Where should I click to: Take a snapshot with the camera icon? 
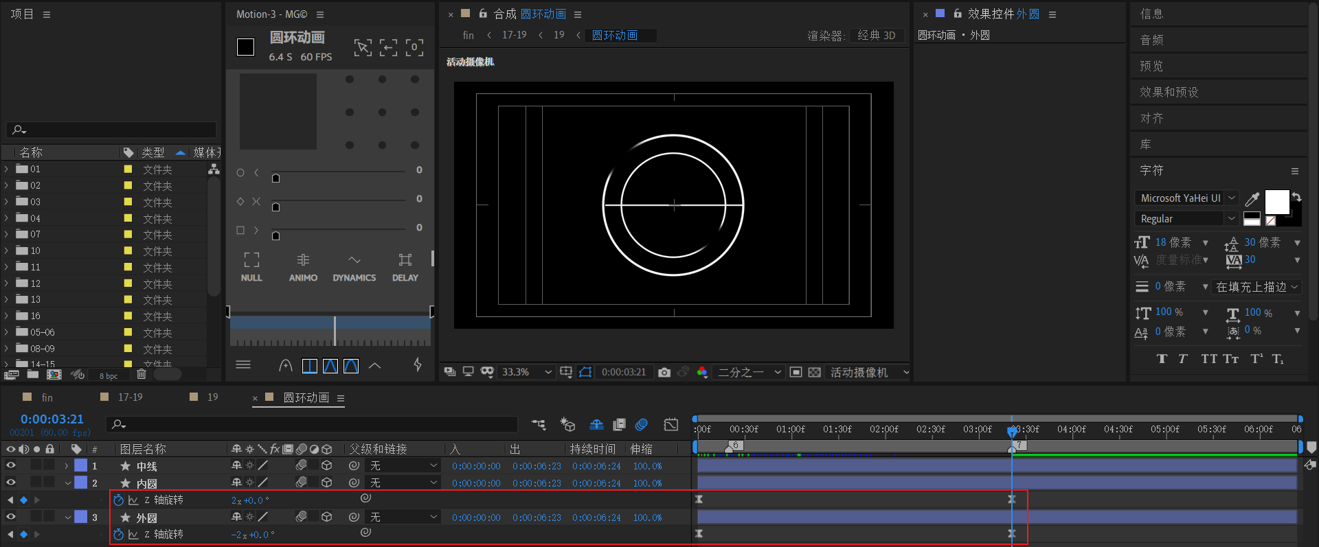coord(664,372)
